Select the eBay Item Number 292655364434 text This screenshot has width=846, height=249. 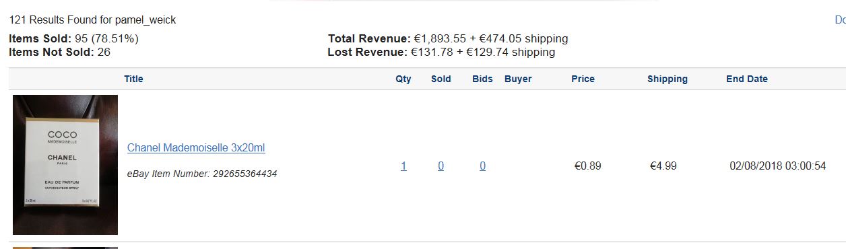point(202,174)
